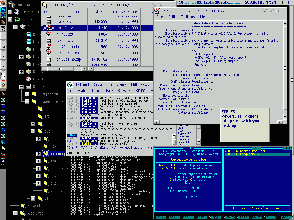This screenshot has height=220, width=294.
Task: Expand the incoming folder node in the tree
Action: pyautogui.click(x=39, y=154)
